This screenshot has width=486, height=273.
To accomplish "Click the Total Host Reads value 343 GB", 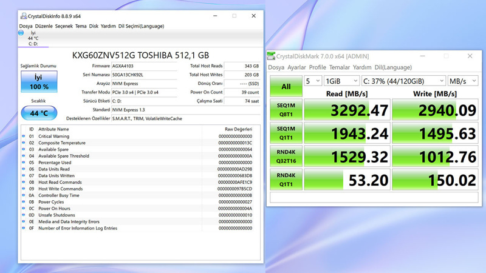I will coord(242,66).
